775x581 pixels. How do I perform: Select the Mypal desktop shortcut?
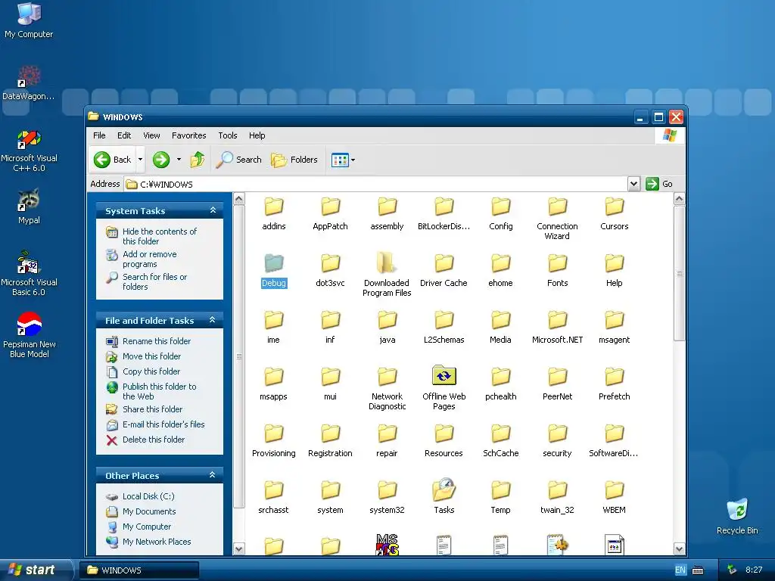pos(29,207)
